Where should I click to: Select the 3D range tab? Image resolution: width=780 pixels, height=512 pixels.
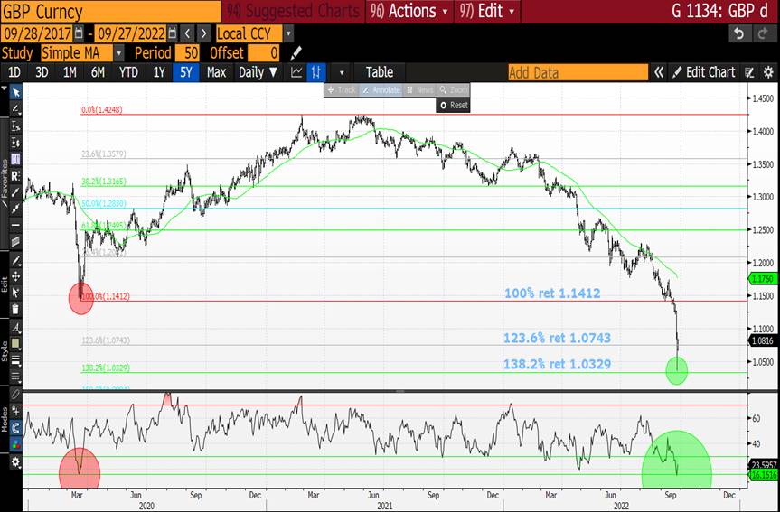tap(42, 72)
